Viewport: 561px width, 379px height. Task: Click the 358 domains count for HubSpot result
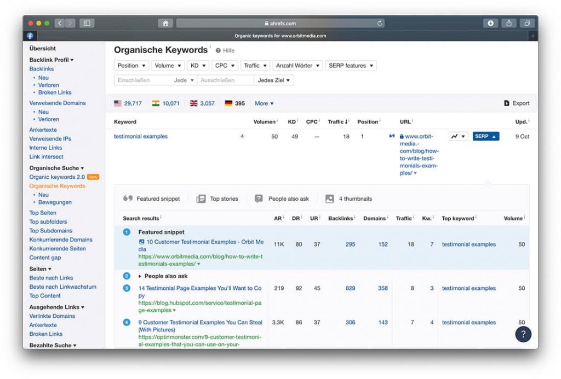click(383, 288)
